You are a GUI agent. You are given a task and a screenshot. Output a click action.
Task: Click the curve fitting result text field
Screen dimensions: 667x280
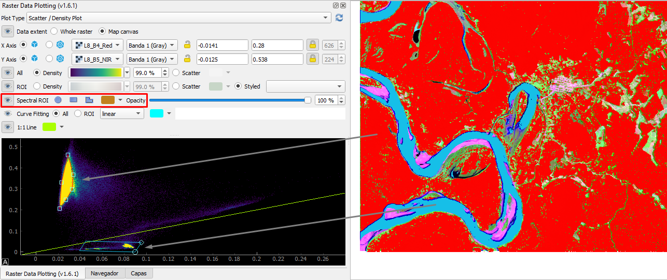(260, 113)
